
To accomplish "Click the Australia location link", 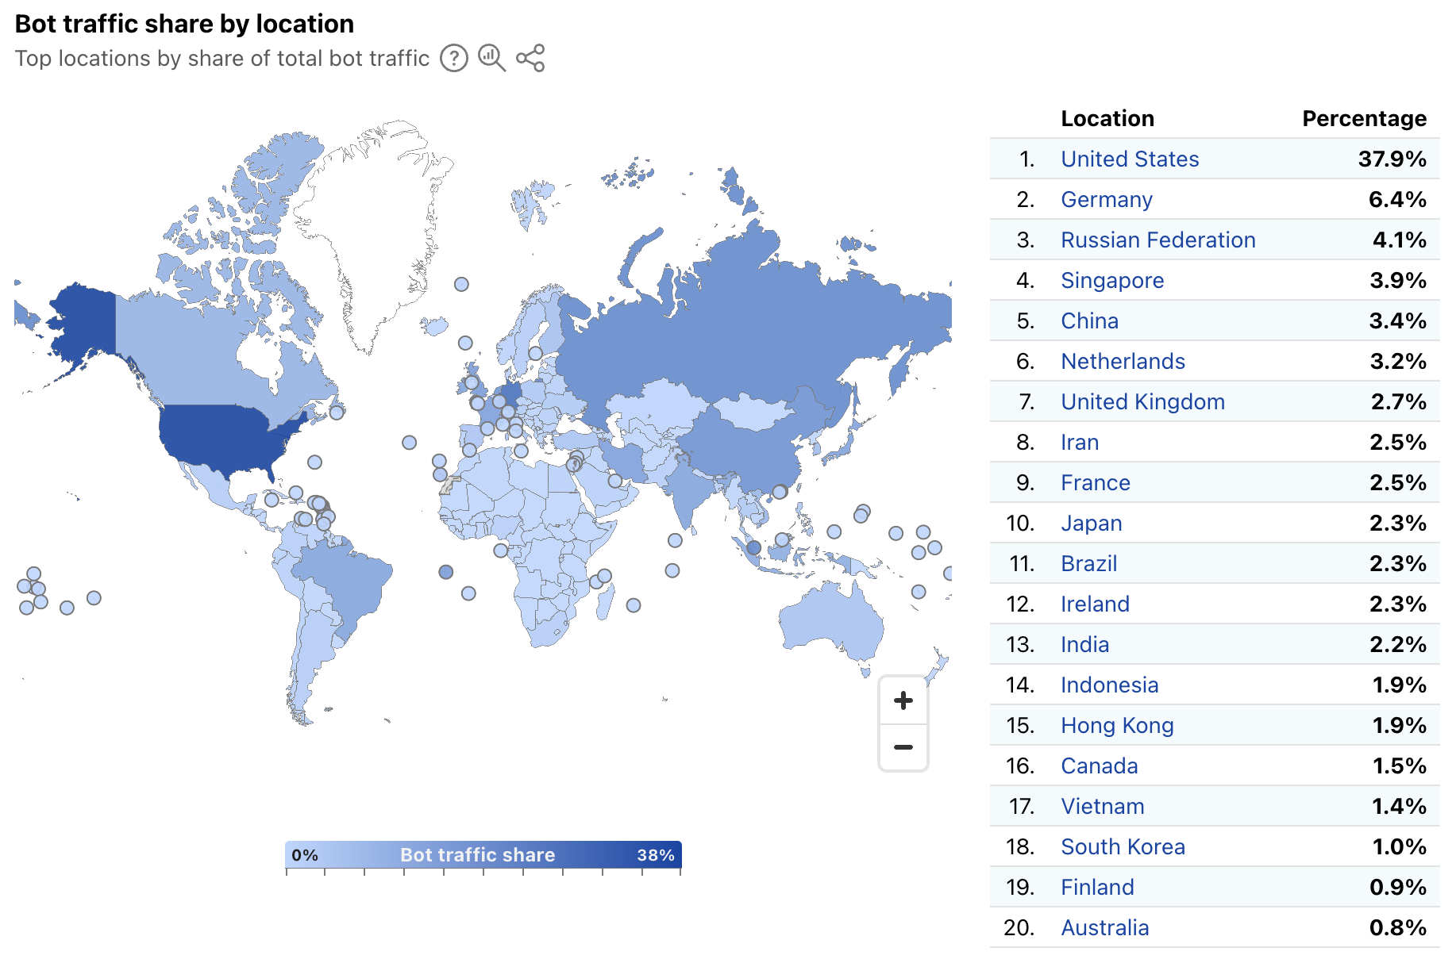I will click(x=1104, y=928).
